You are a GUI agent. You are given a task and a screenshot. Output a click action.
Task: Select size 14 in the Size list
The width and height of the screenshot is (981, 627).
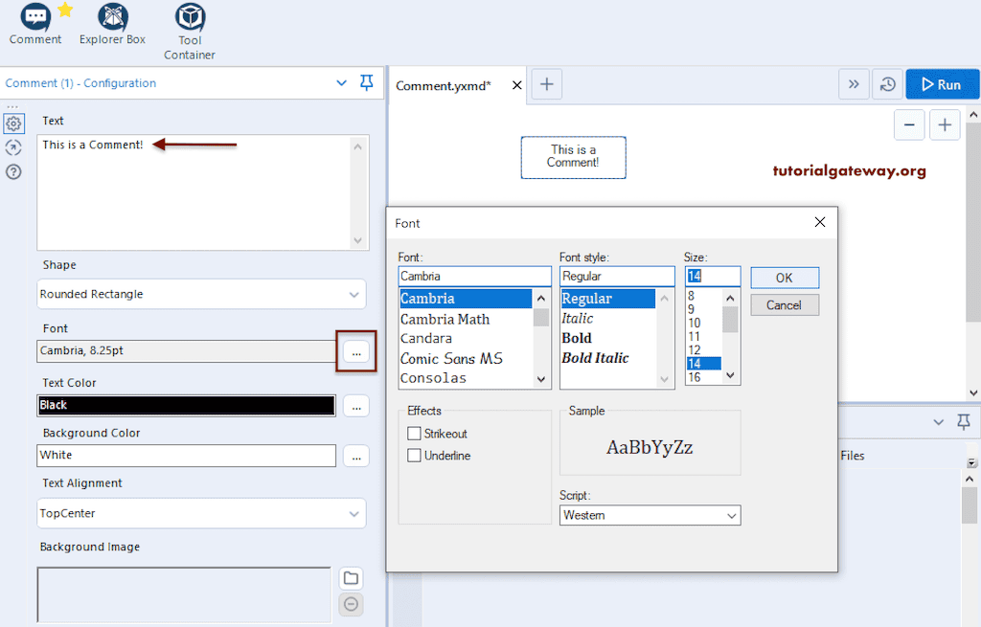coord(702,363)
